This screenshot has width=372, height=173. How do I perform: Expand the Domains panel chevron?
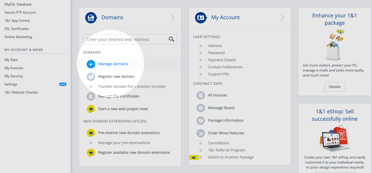tap(172, 18)
